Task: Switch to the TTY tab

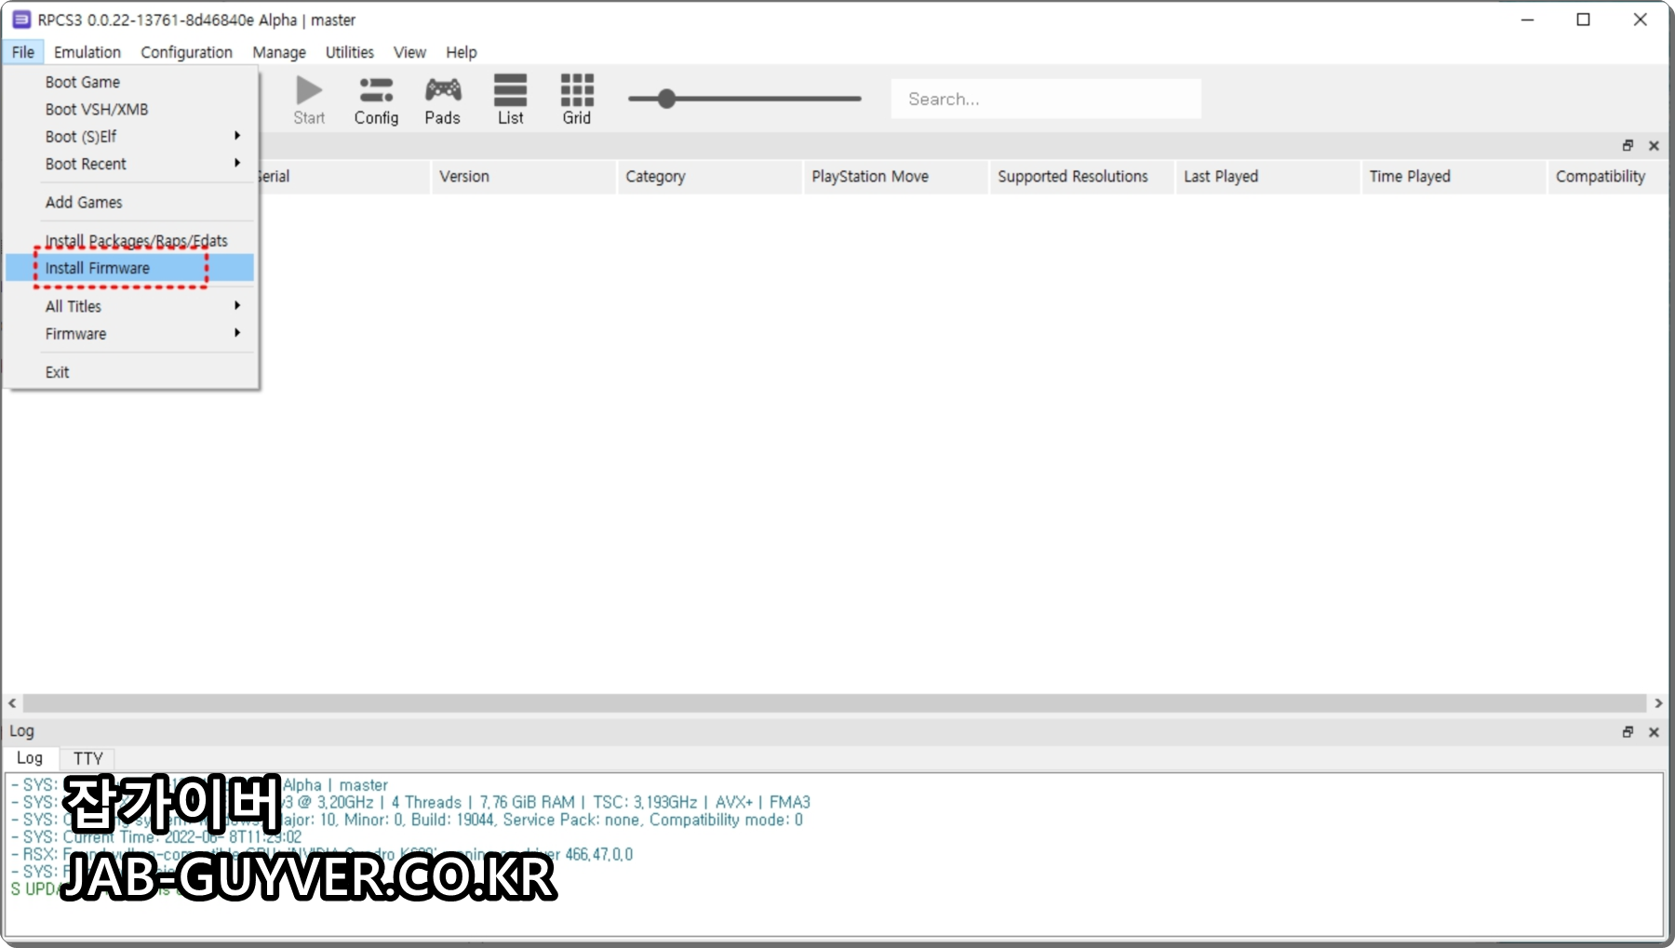Action: (88, 759)
